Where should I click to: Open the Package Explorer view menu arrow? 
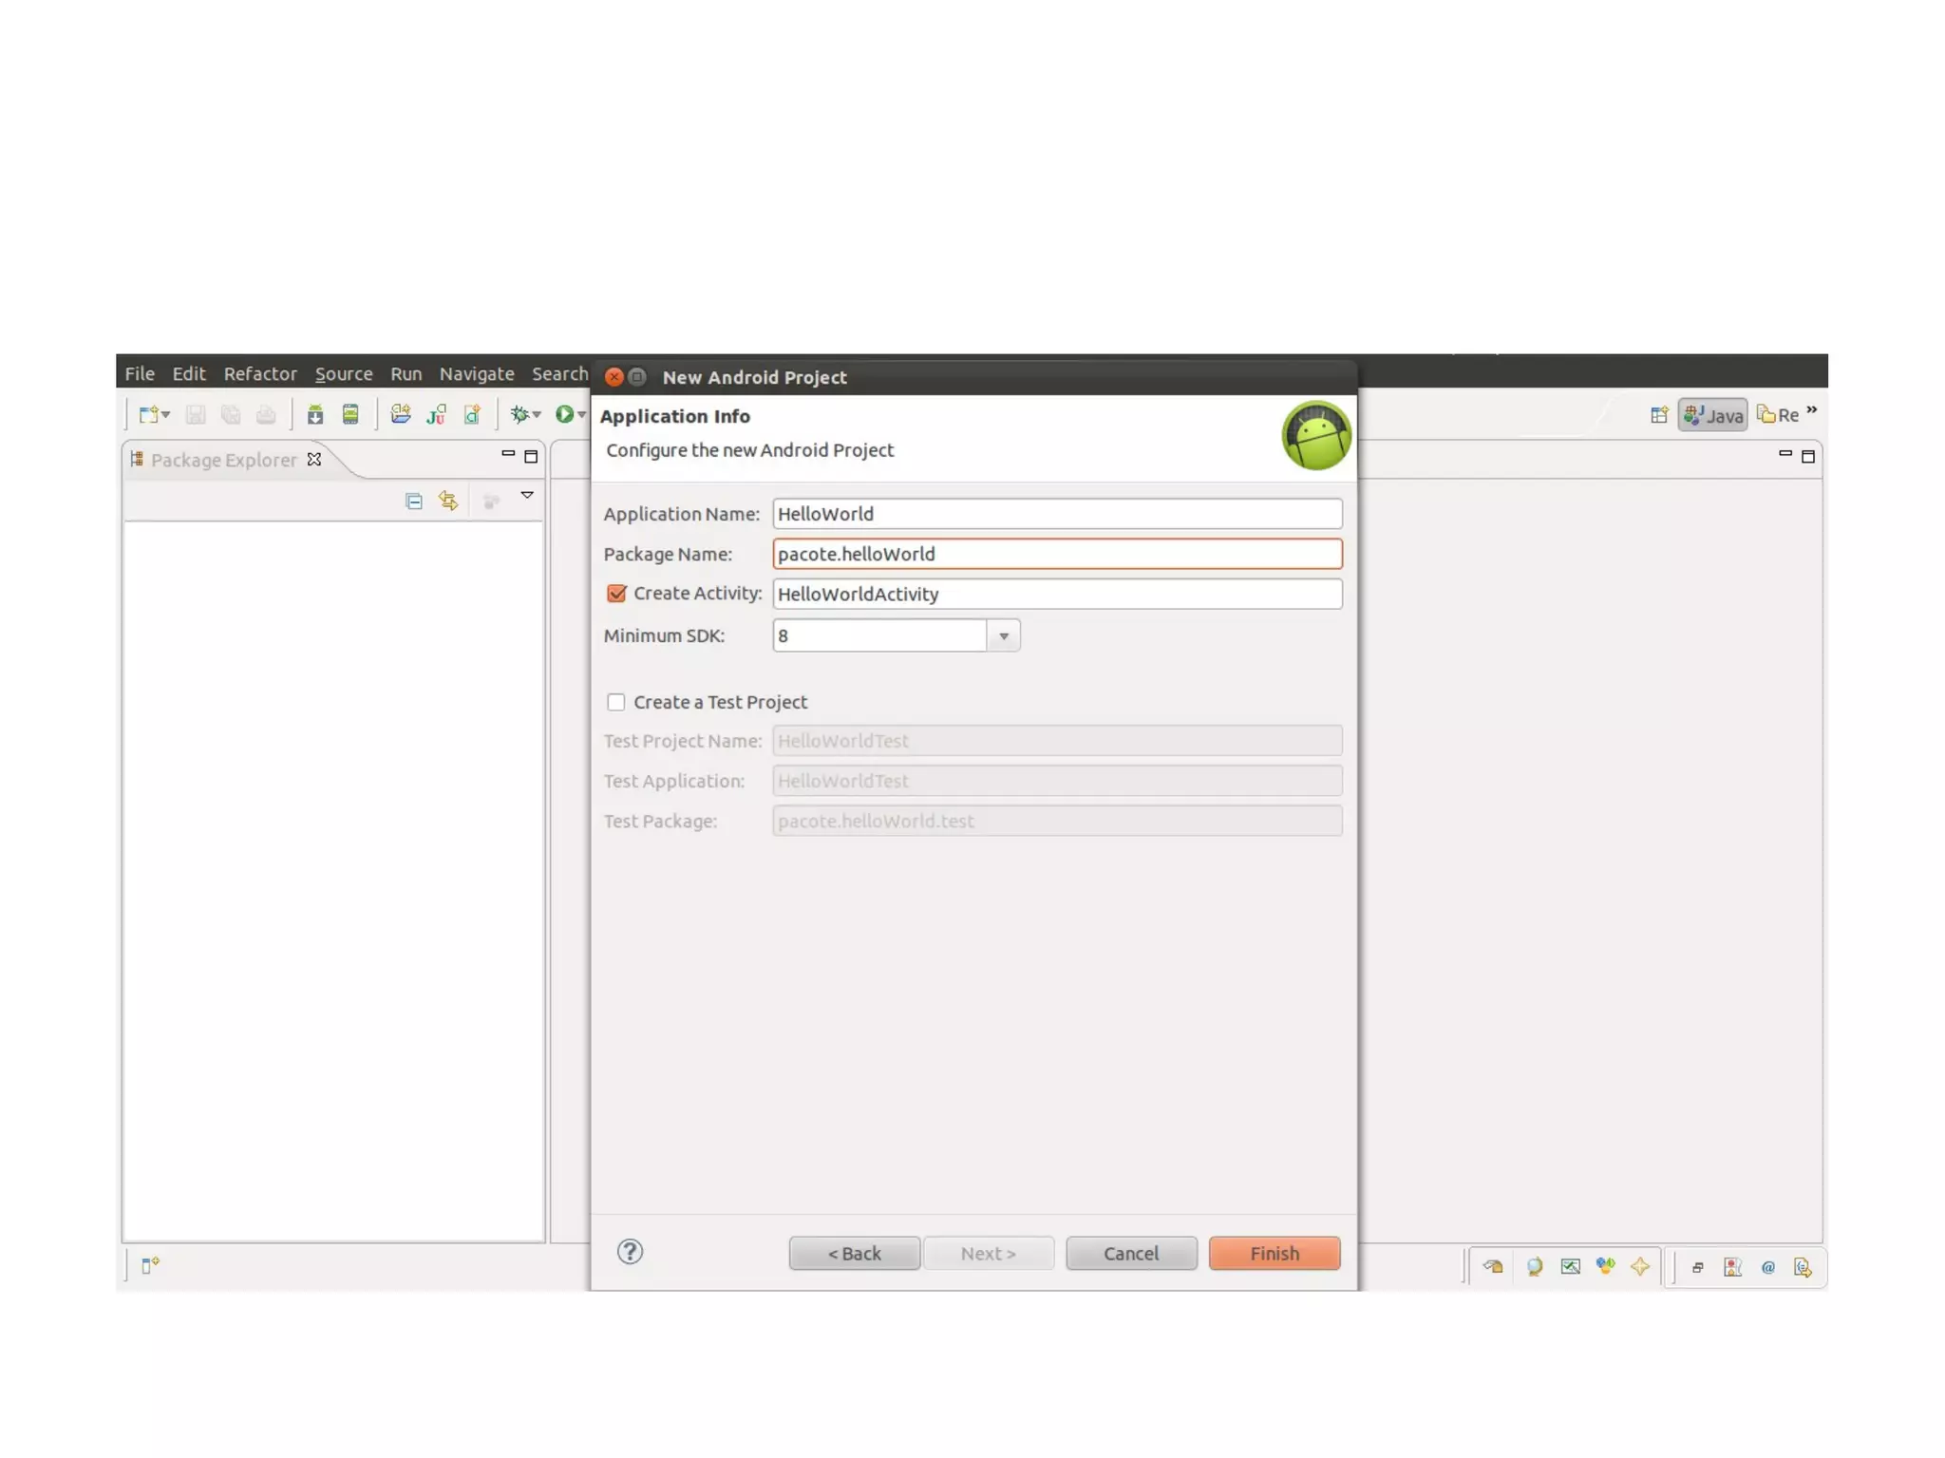(527, 495)
